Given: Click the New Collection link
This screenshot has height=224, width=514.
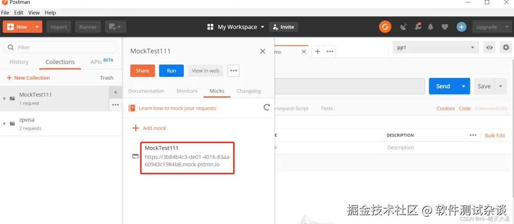Looking at the screenshot, I should pos(28,78).
